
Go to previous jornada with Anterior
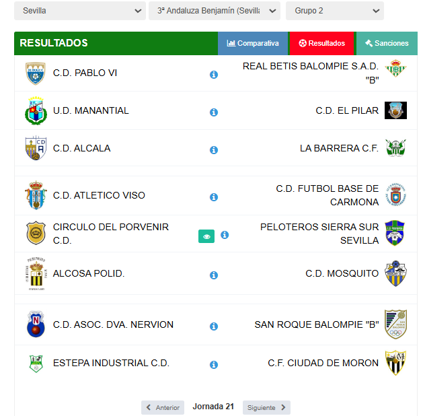(x=163, y=407)
